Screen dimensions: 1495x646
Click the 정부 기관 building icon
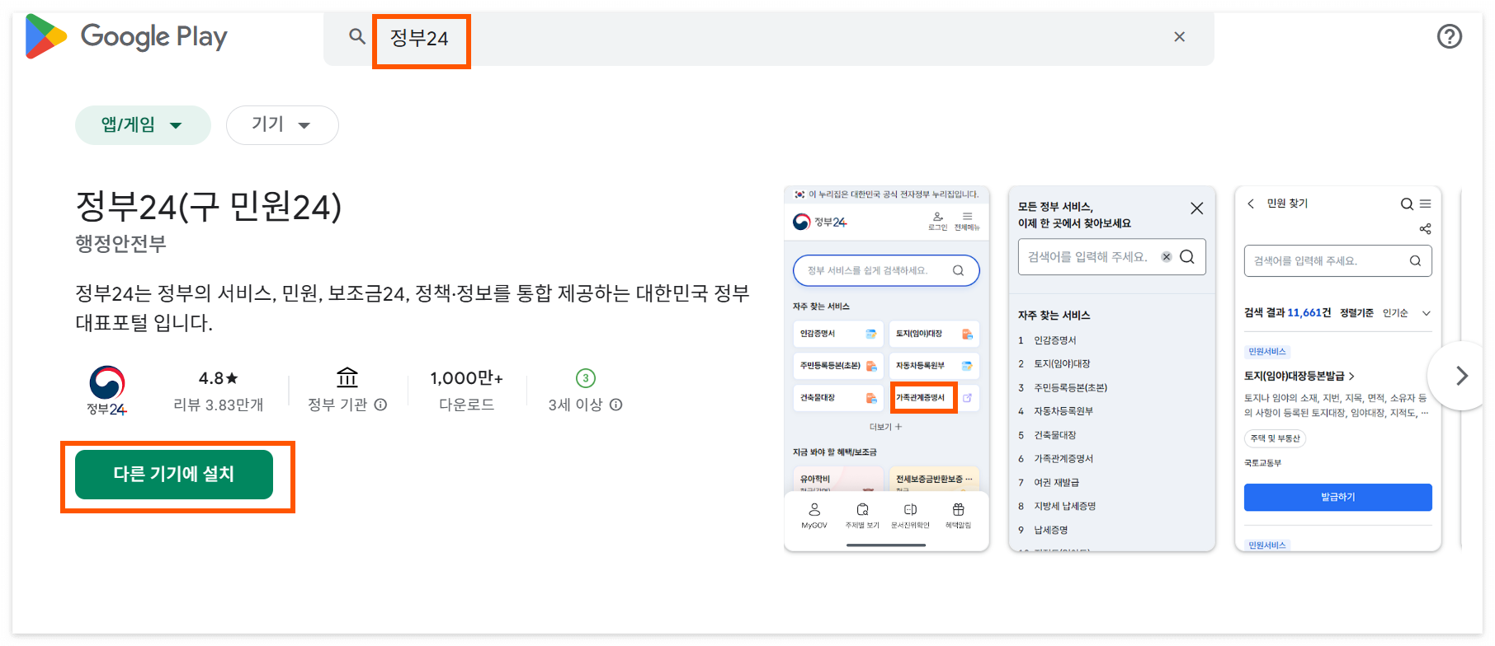(x=347, y=378)
